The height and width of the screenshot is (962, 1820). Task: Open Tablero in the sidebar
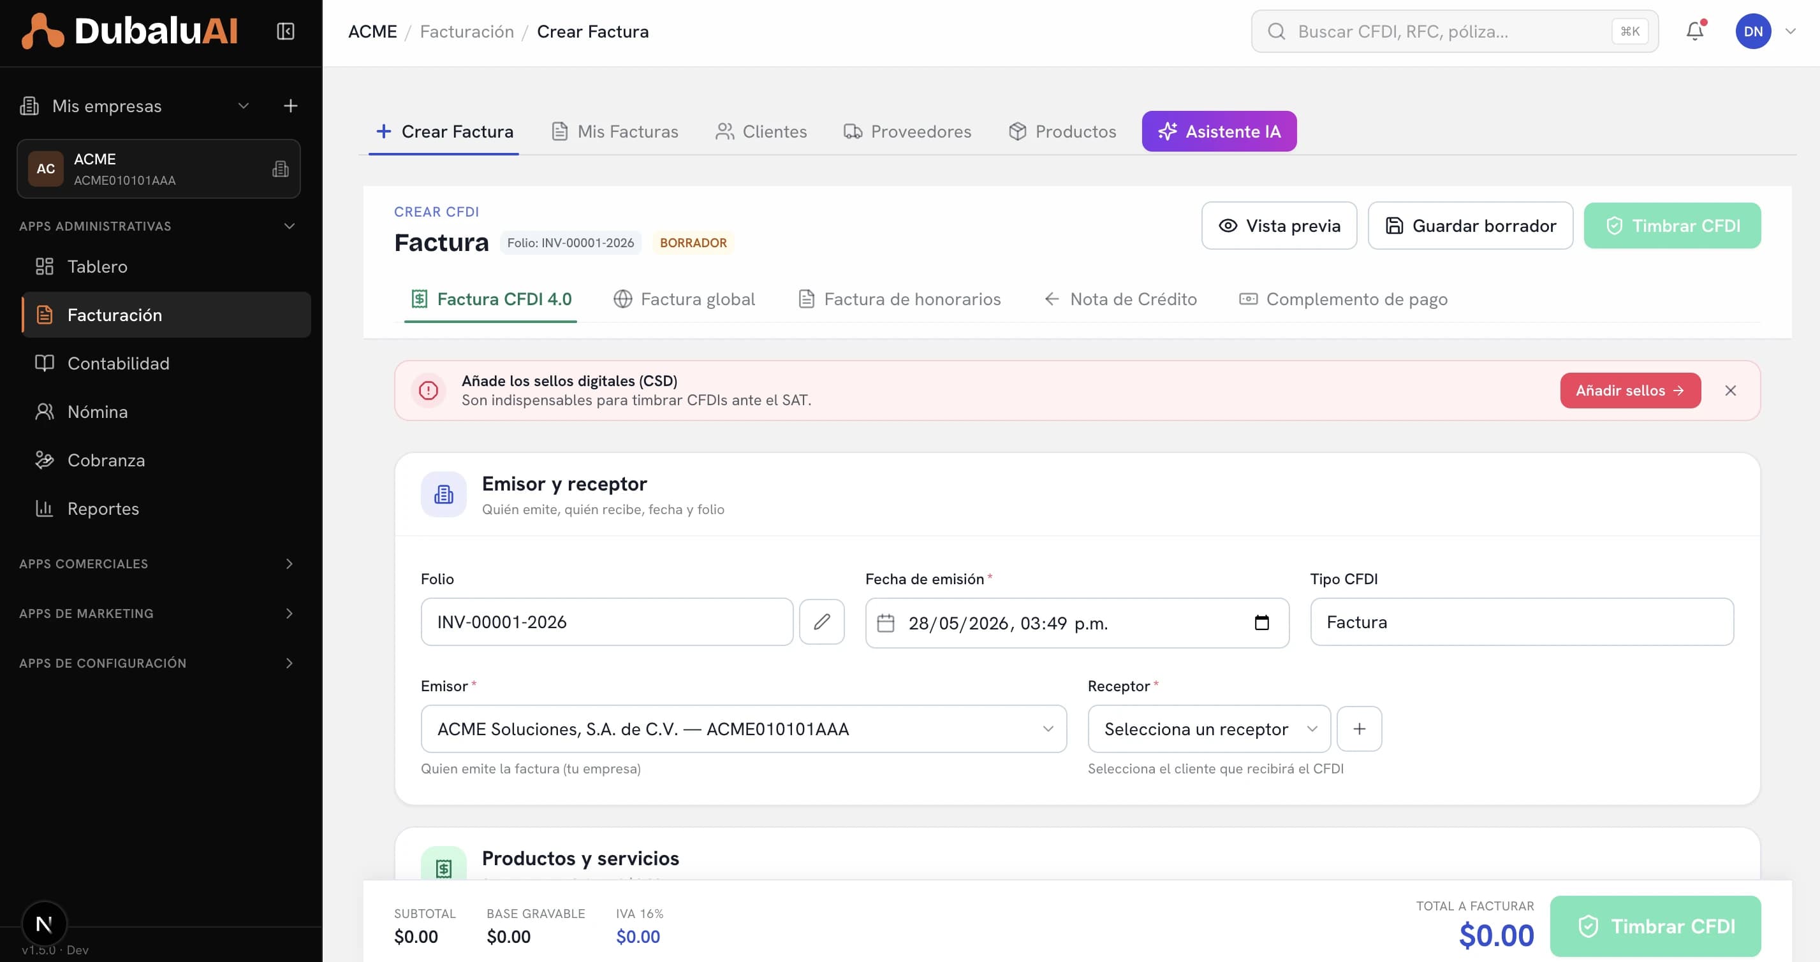pyautogui.click(x=165, y=267)
